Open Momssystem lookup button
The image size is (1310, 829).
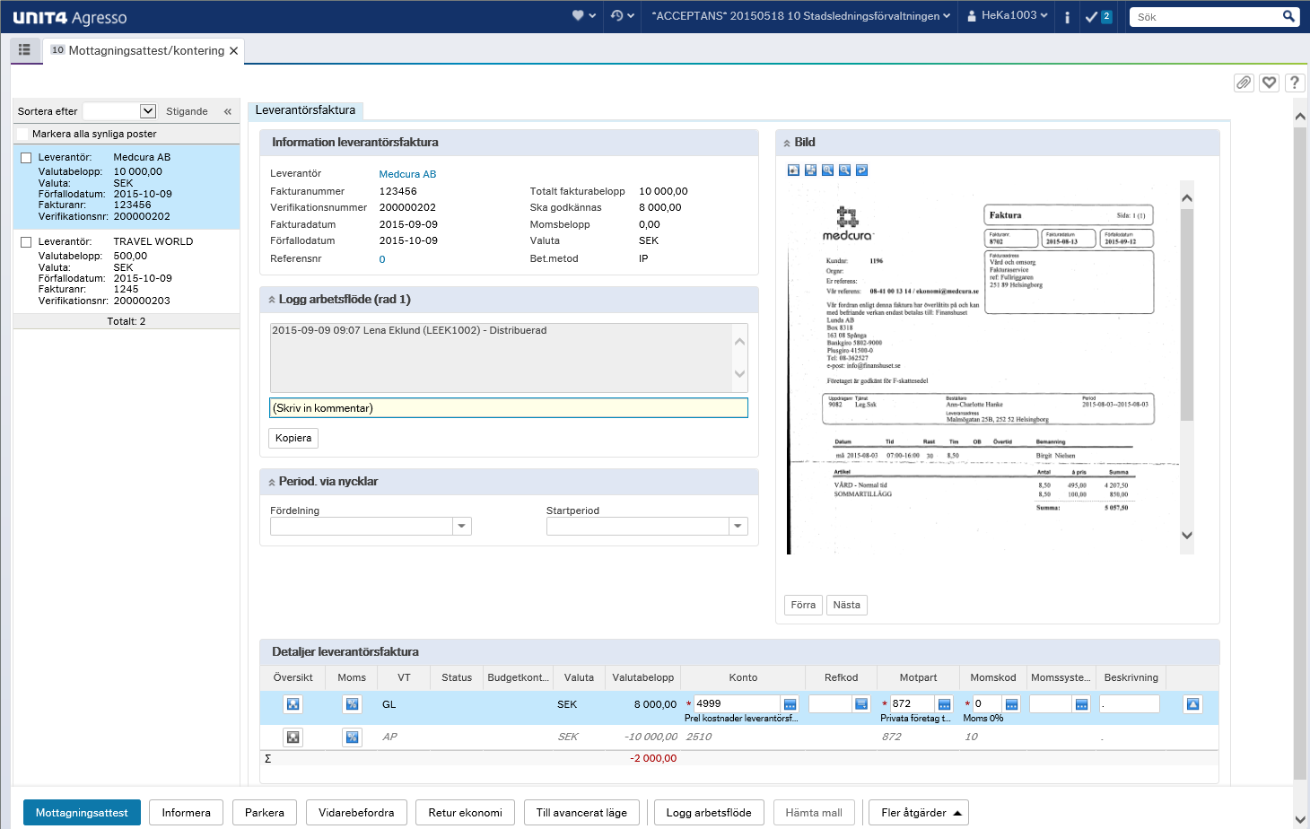pos(1081,704)
